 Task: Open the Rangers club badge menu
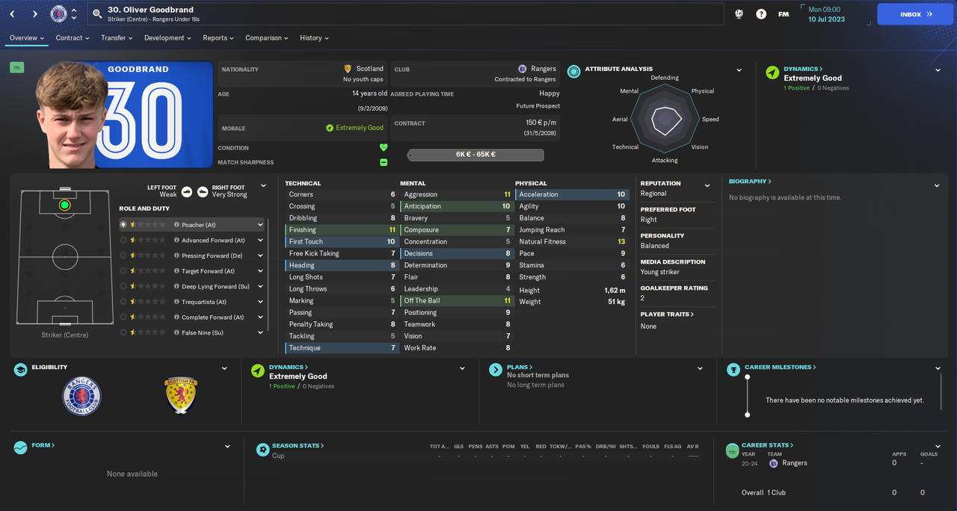[x=58, y=13]
